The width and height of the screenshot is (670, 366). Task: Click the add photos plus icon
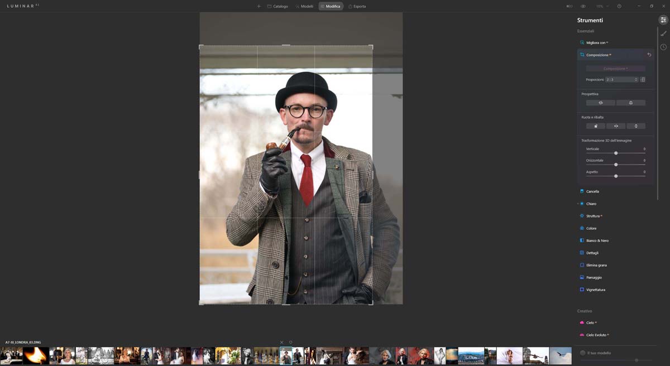[259, 6]
